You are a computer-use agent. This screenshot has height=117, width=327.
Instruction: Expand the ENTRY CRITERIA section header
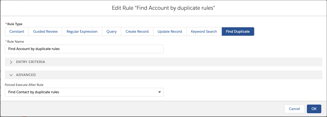(30, 62)
